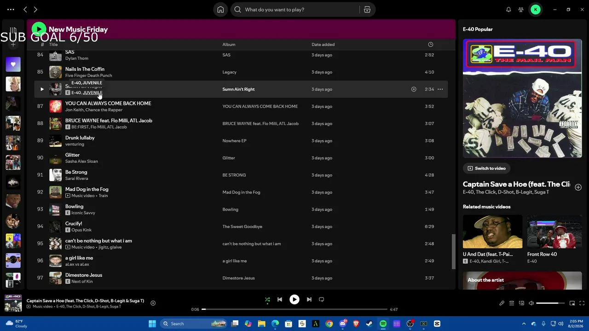Image resolution: width=589 pixels, height=331 pixels.
Task: Sort by the Date added column header
Action: 323,45
